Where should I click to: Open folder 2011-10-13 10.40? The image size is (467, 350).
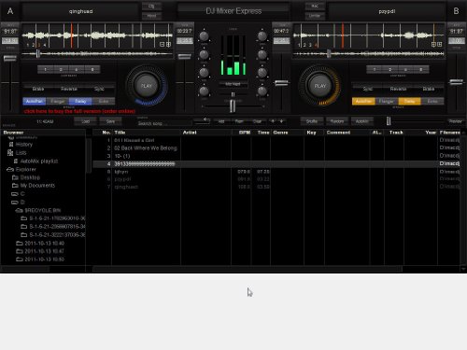[44, 244]
